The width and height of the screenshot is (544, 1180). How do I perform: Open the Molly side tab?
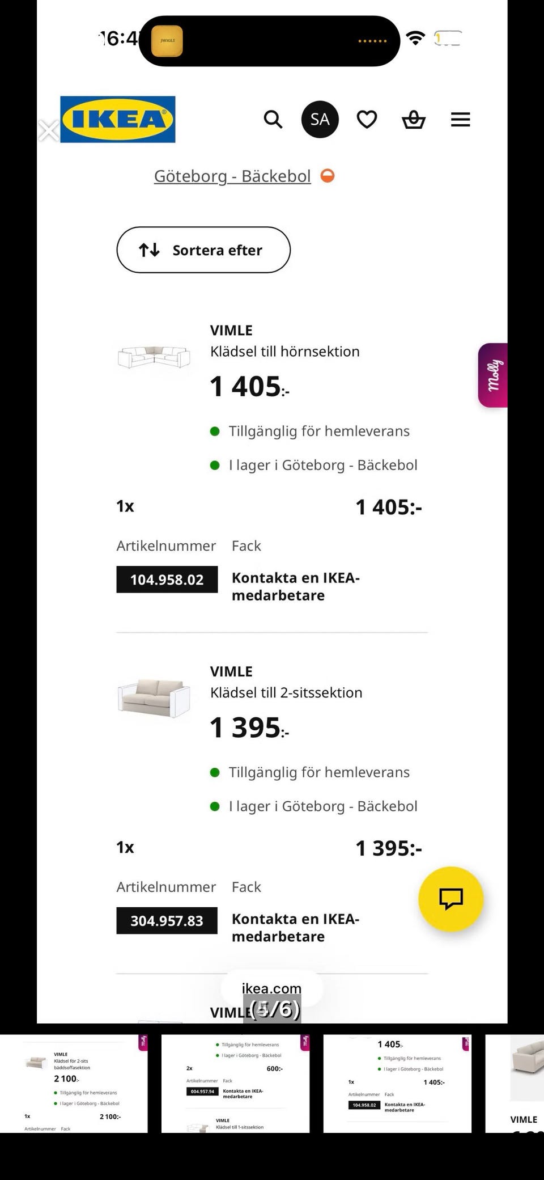[x=493, y=375]
